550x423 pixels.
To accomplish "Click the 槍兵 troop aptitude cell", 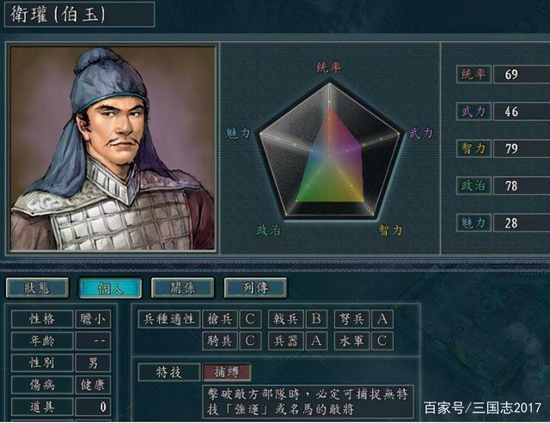I will click(x=220, y=318).
